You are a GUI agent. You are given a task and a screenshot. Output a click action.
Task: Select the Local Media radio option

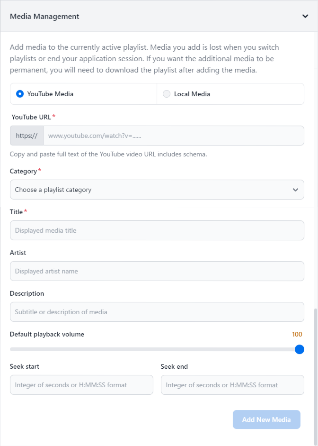coord(167,94)
